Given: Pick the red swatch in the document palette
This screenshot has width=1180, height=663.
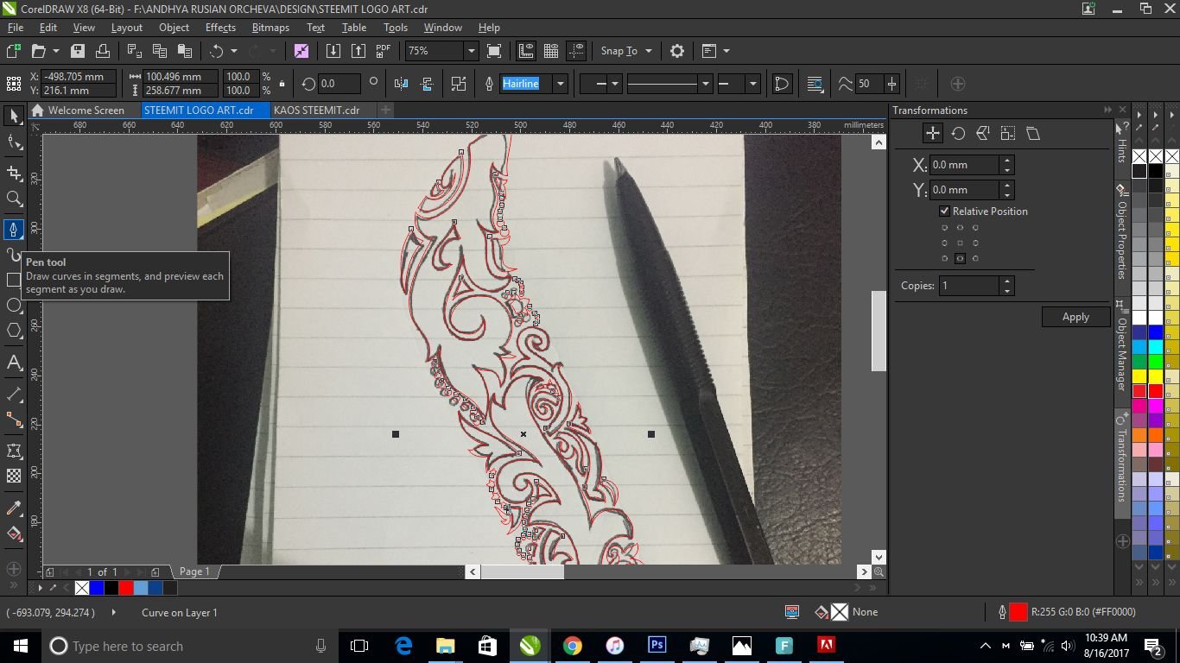Looking at the screenshot, I should point(126,588).
